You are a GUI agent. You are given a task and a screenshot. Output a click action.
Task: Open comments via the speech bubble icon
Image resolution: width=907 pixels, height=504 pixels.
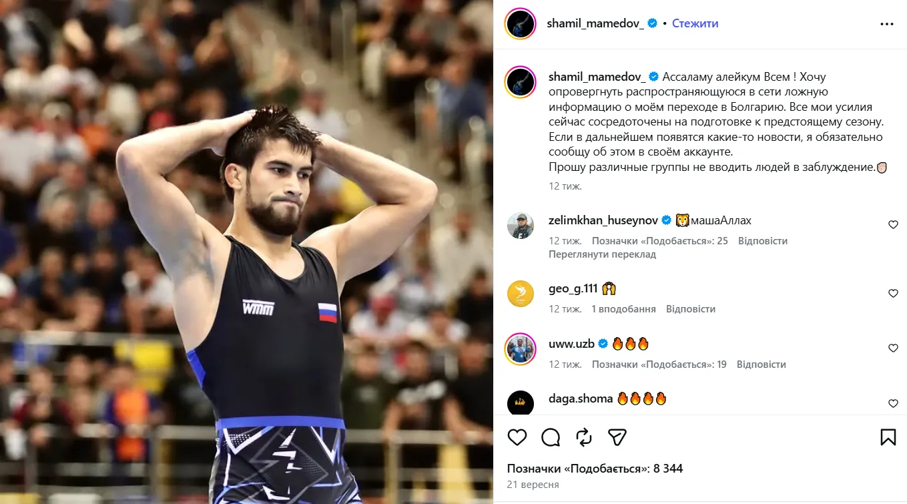(551, 437)
